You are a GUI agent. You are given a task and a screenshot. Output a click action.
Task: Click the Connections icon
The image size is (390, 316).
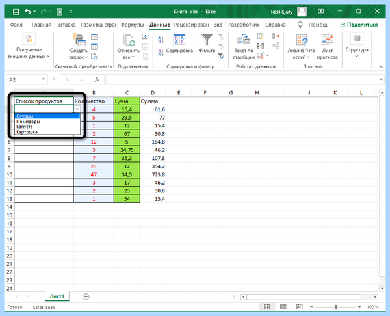[145, 37]
